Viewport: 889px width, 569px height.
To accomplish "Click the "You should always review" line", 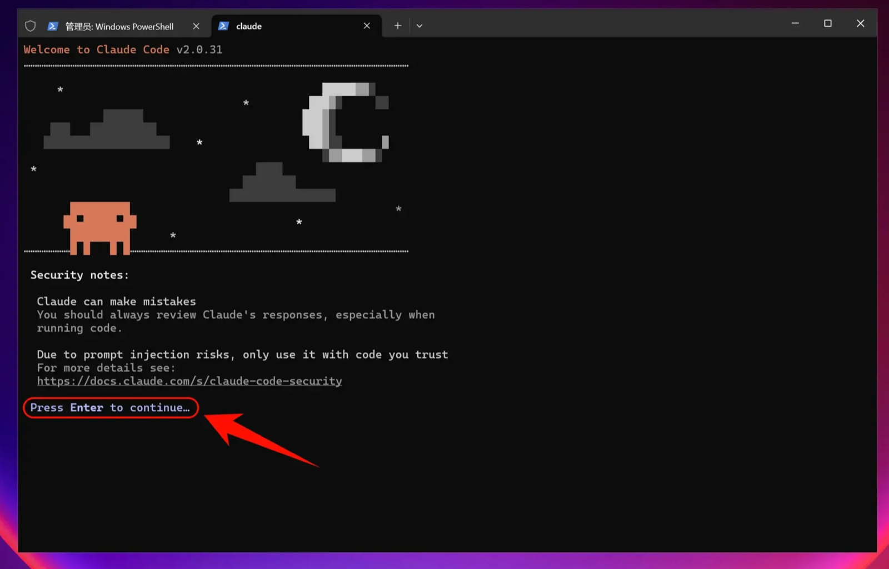I will pos(236,315).
